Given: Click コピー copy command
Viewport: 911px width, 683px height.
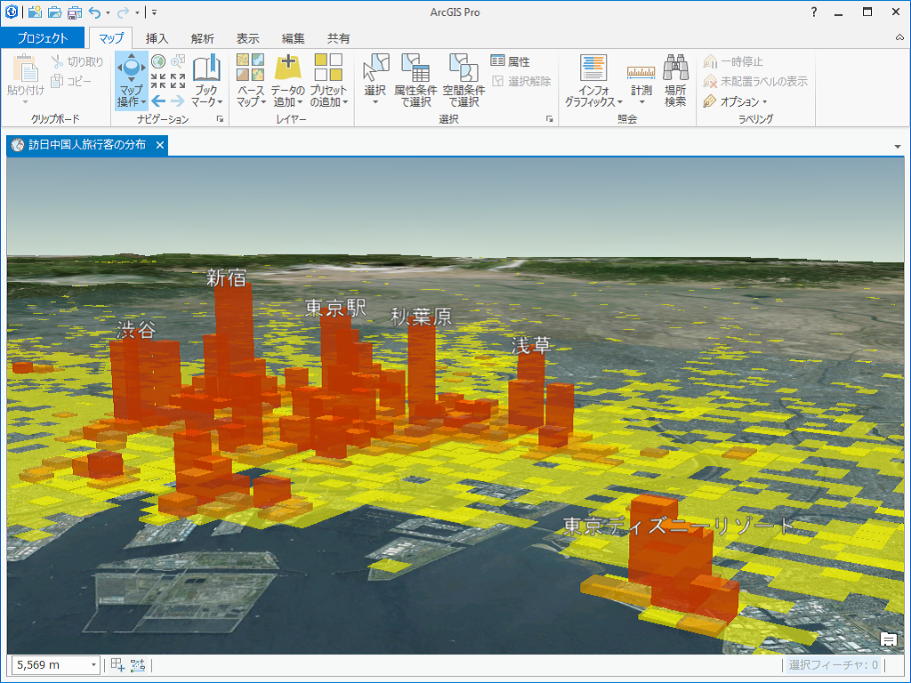Looking at the screenshot, I should tap(71, 81).
